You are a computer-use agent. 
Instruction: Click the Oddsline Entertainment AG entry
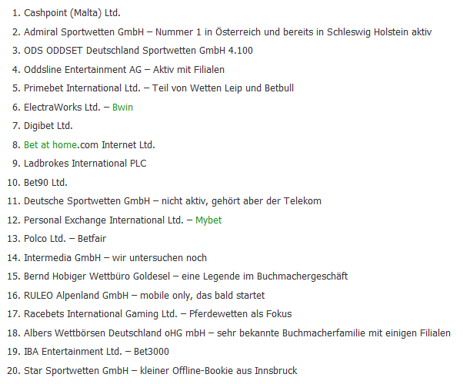click(124, 70)
